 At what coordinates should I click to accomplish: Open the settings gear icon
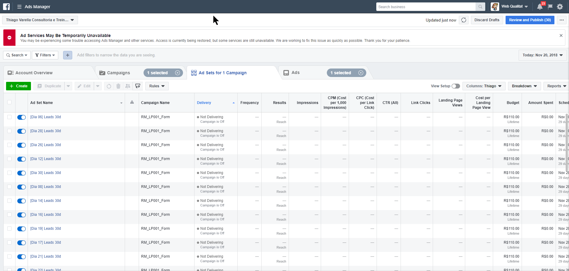(x=560, y=7)
